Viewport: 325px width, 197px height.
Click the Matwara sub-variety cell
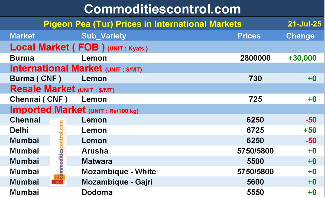pyautogui.click(x=97, y=161)
